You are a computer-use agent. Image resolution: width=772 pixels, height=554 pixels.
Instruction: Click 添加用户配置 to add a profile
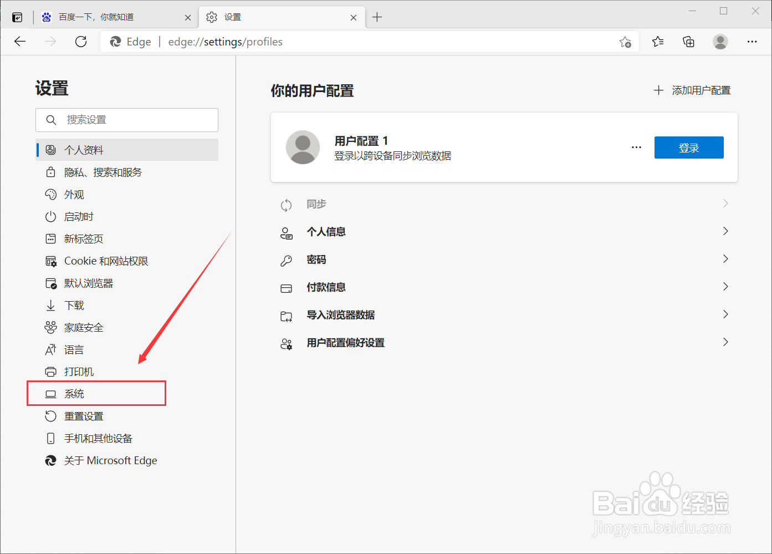[x=692, y=90]
